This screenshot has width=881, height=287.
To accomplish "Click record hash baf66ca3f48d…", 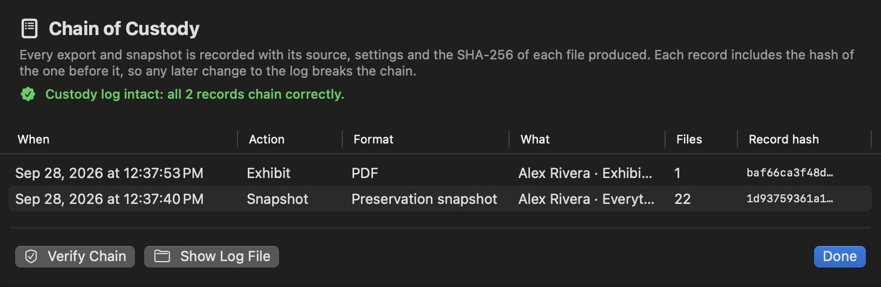I will (790, 173).
